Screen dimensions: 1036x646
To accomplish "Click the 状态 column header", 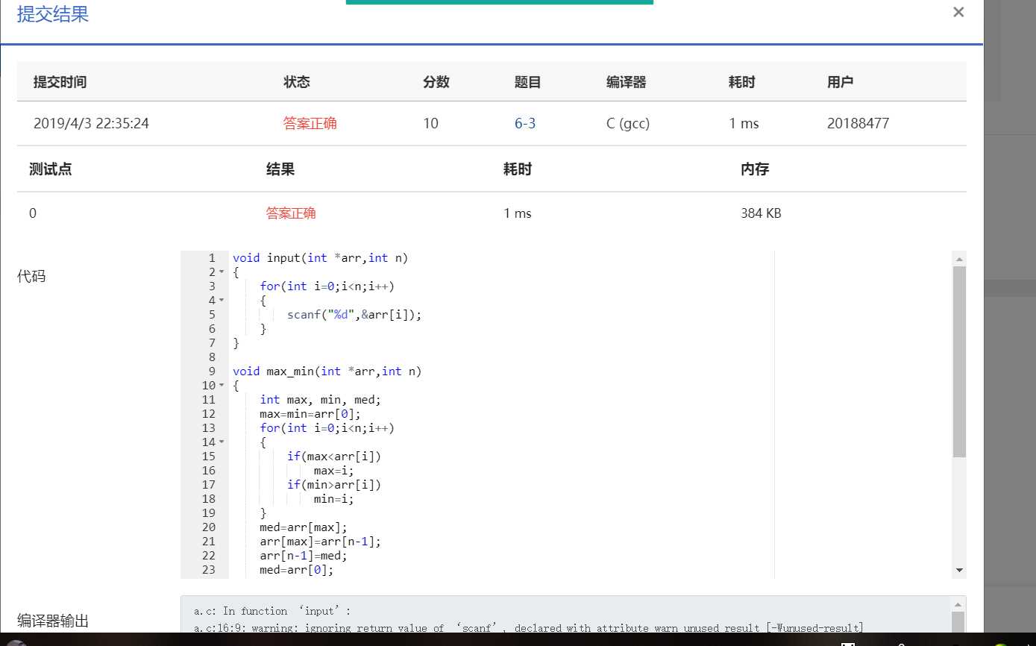I will click(297, 82).
